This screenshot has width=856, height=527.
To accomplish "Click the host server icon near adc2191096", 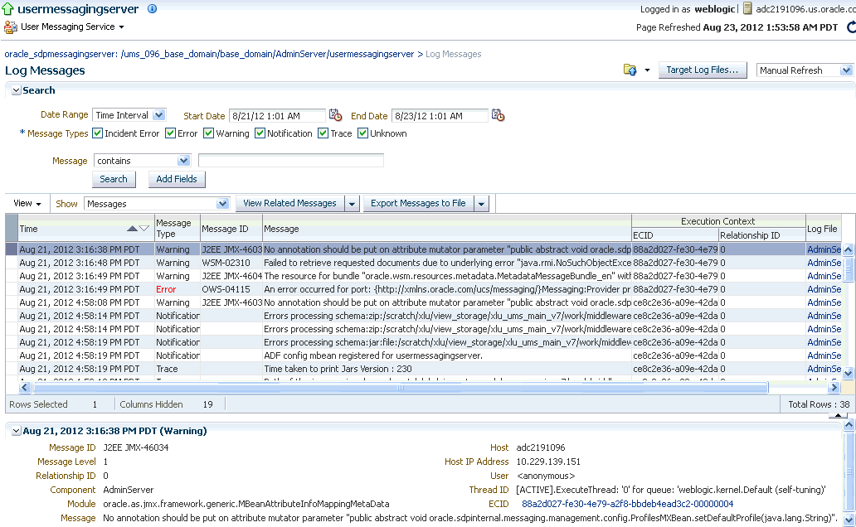I will pos(747,9).
